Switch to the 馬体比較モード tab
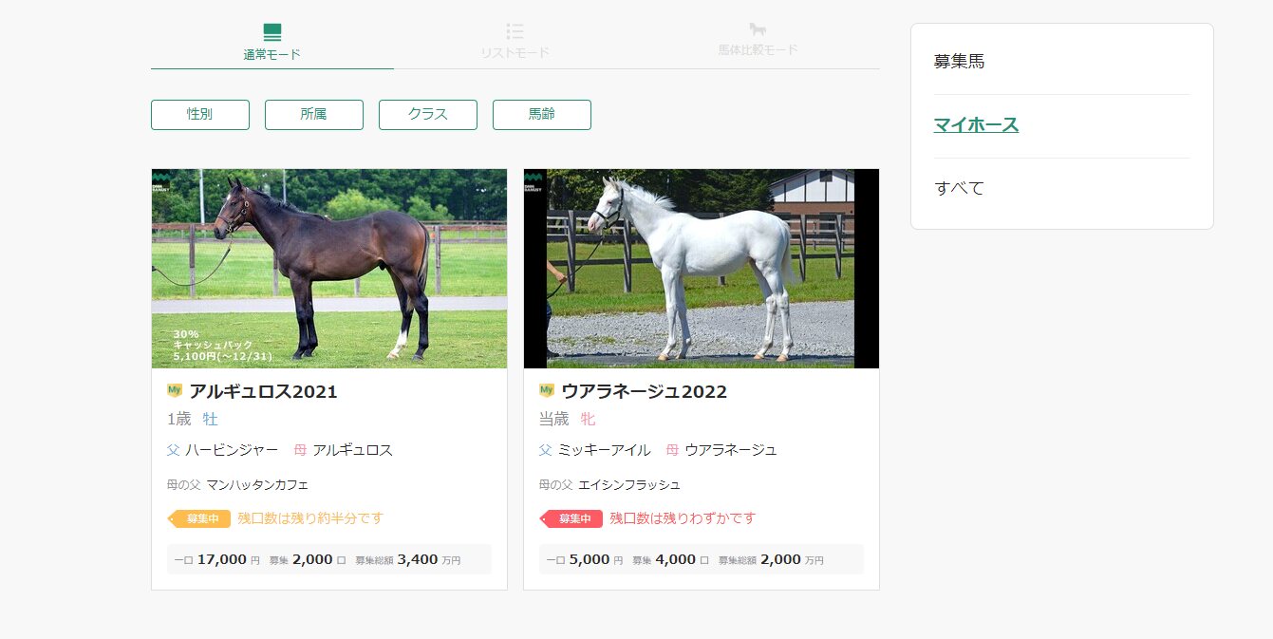 pyautogui.click(x=758, y=42)
